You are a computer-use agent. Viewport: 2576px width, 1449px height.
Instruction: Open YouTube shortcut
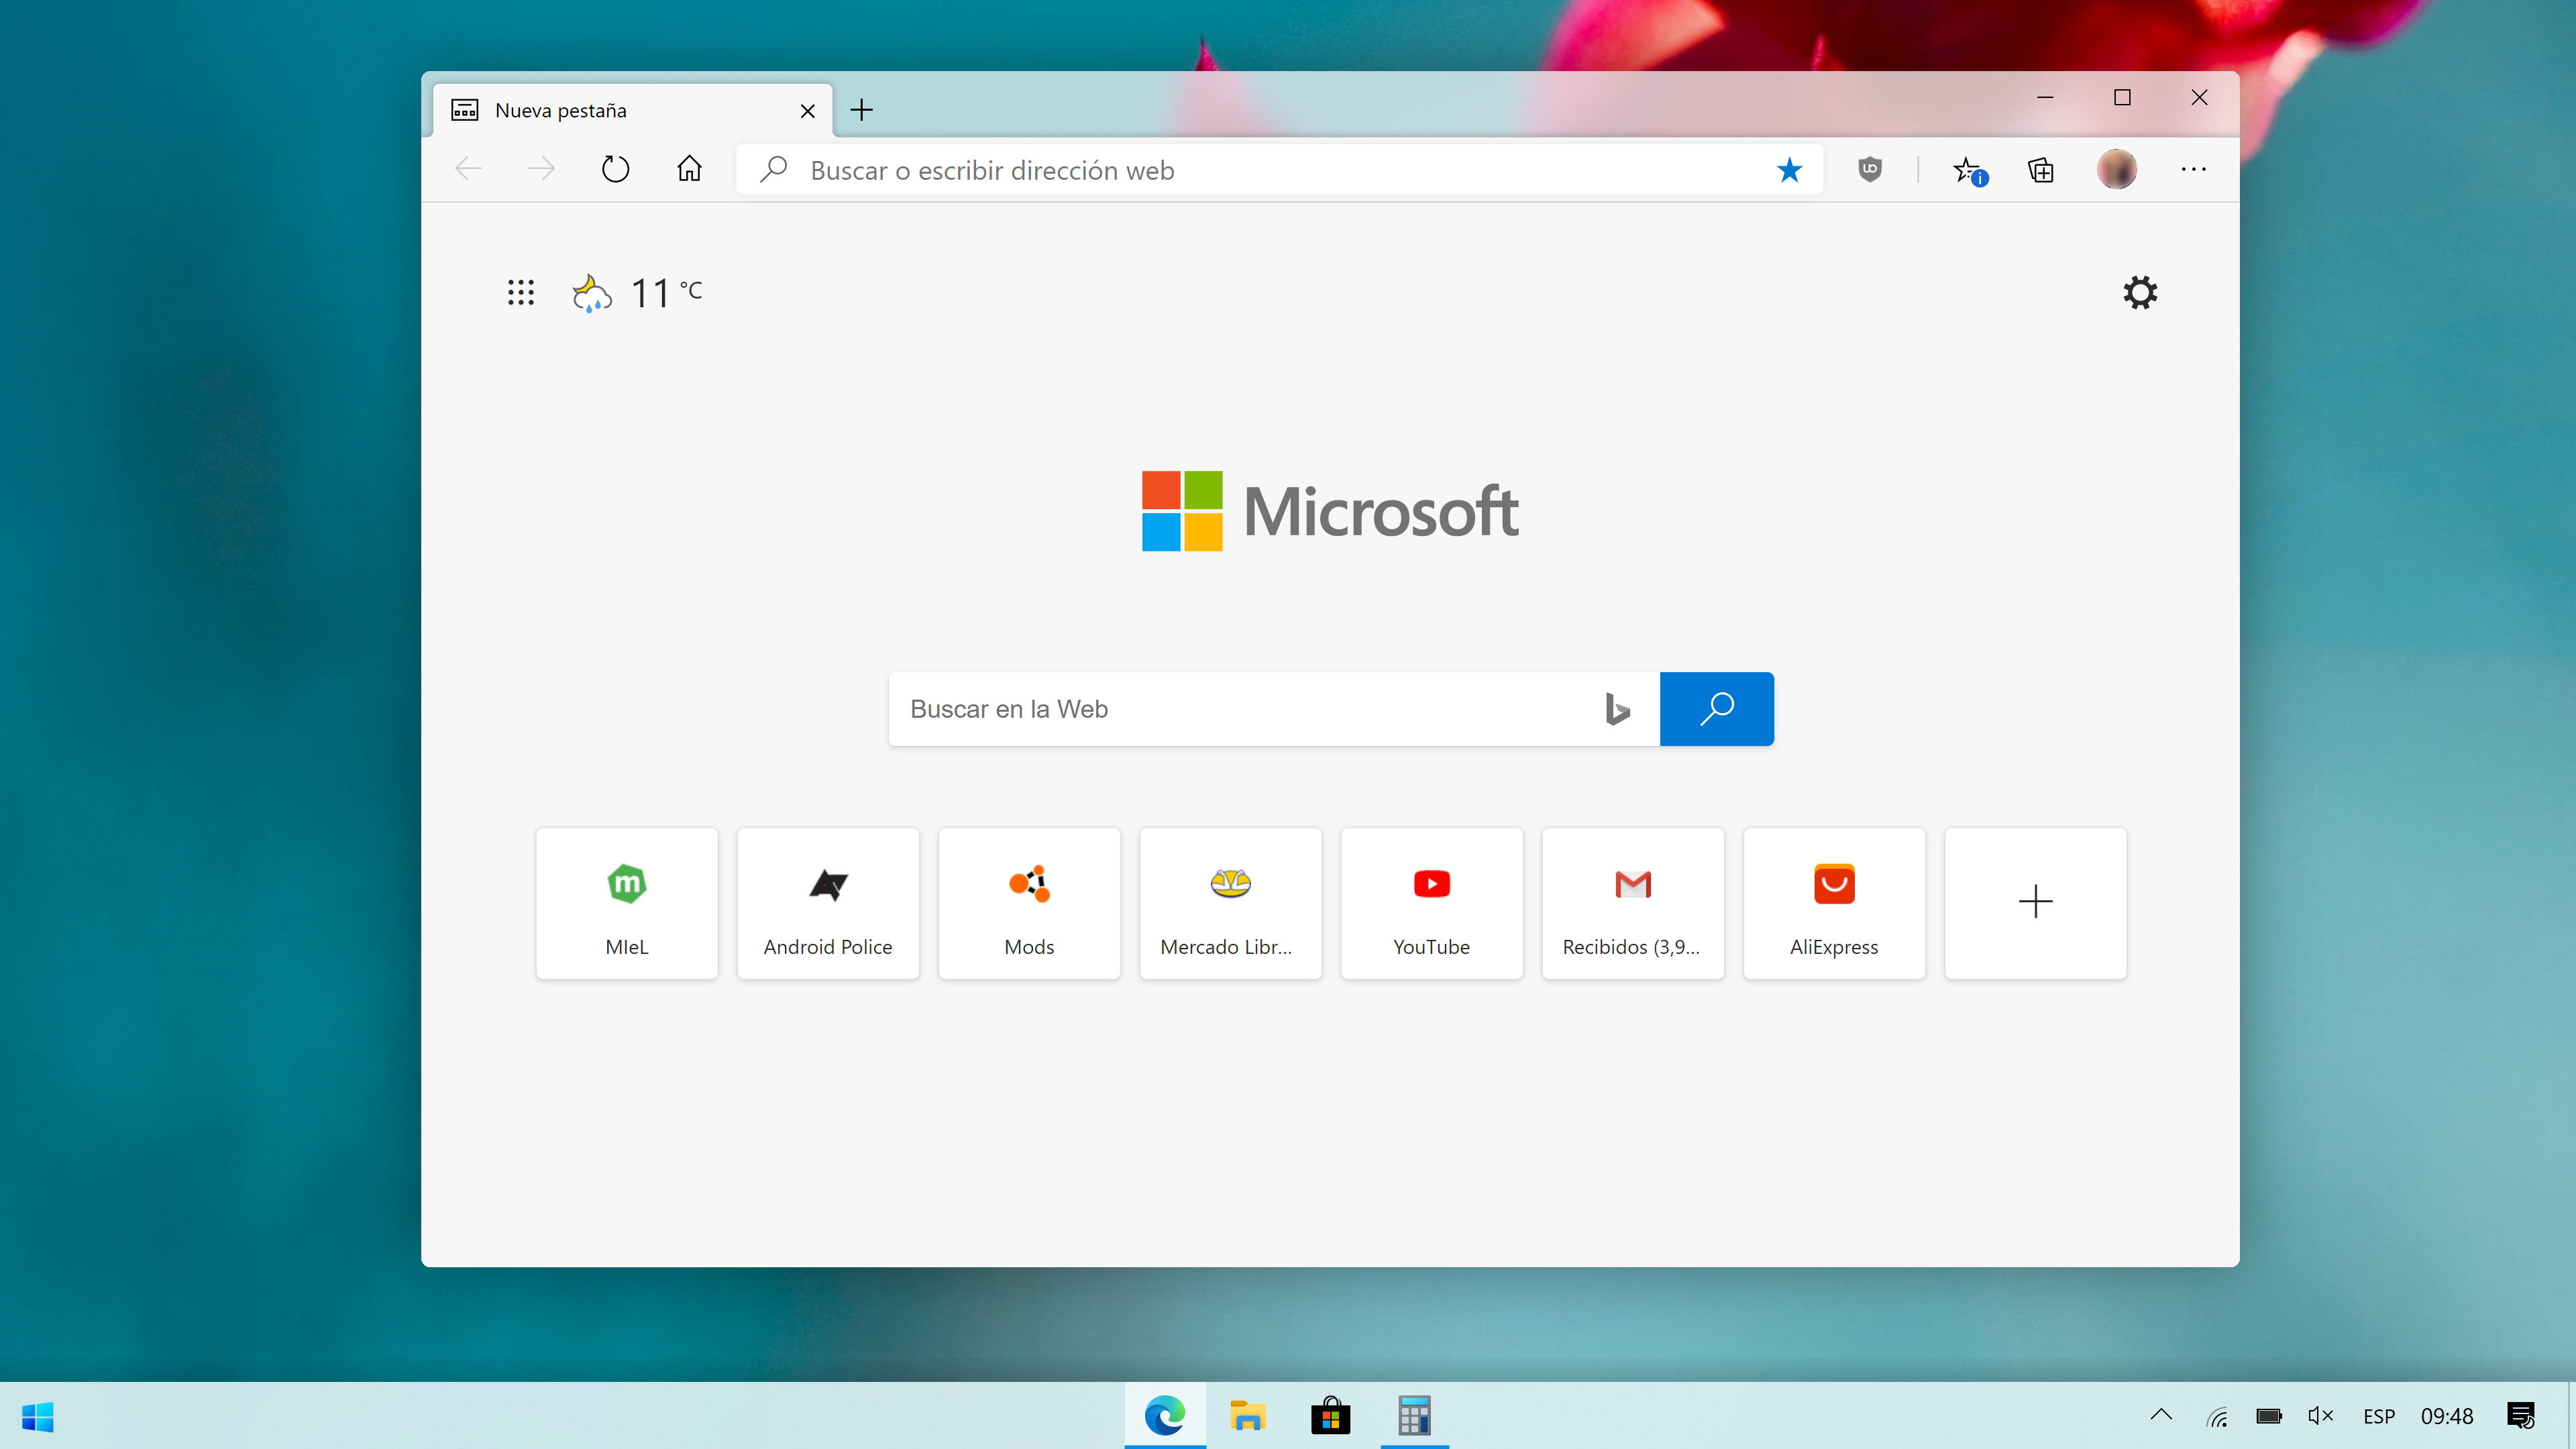pos(1432,902)
